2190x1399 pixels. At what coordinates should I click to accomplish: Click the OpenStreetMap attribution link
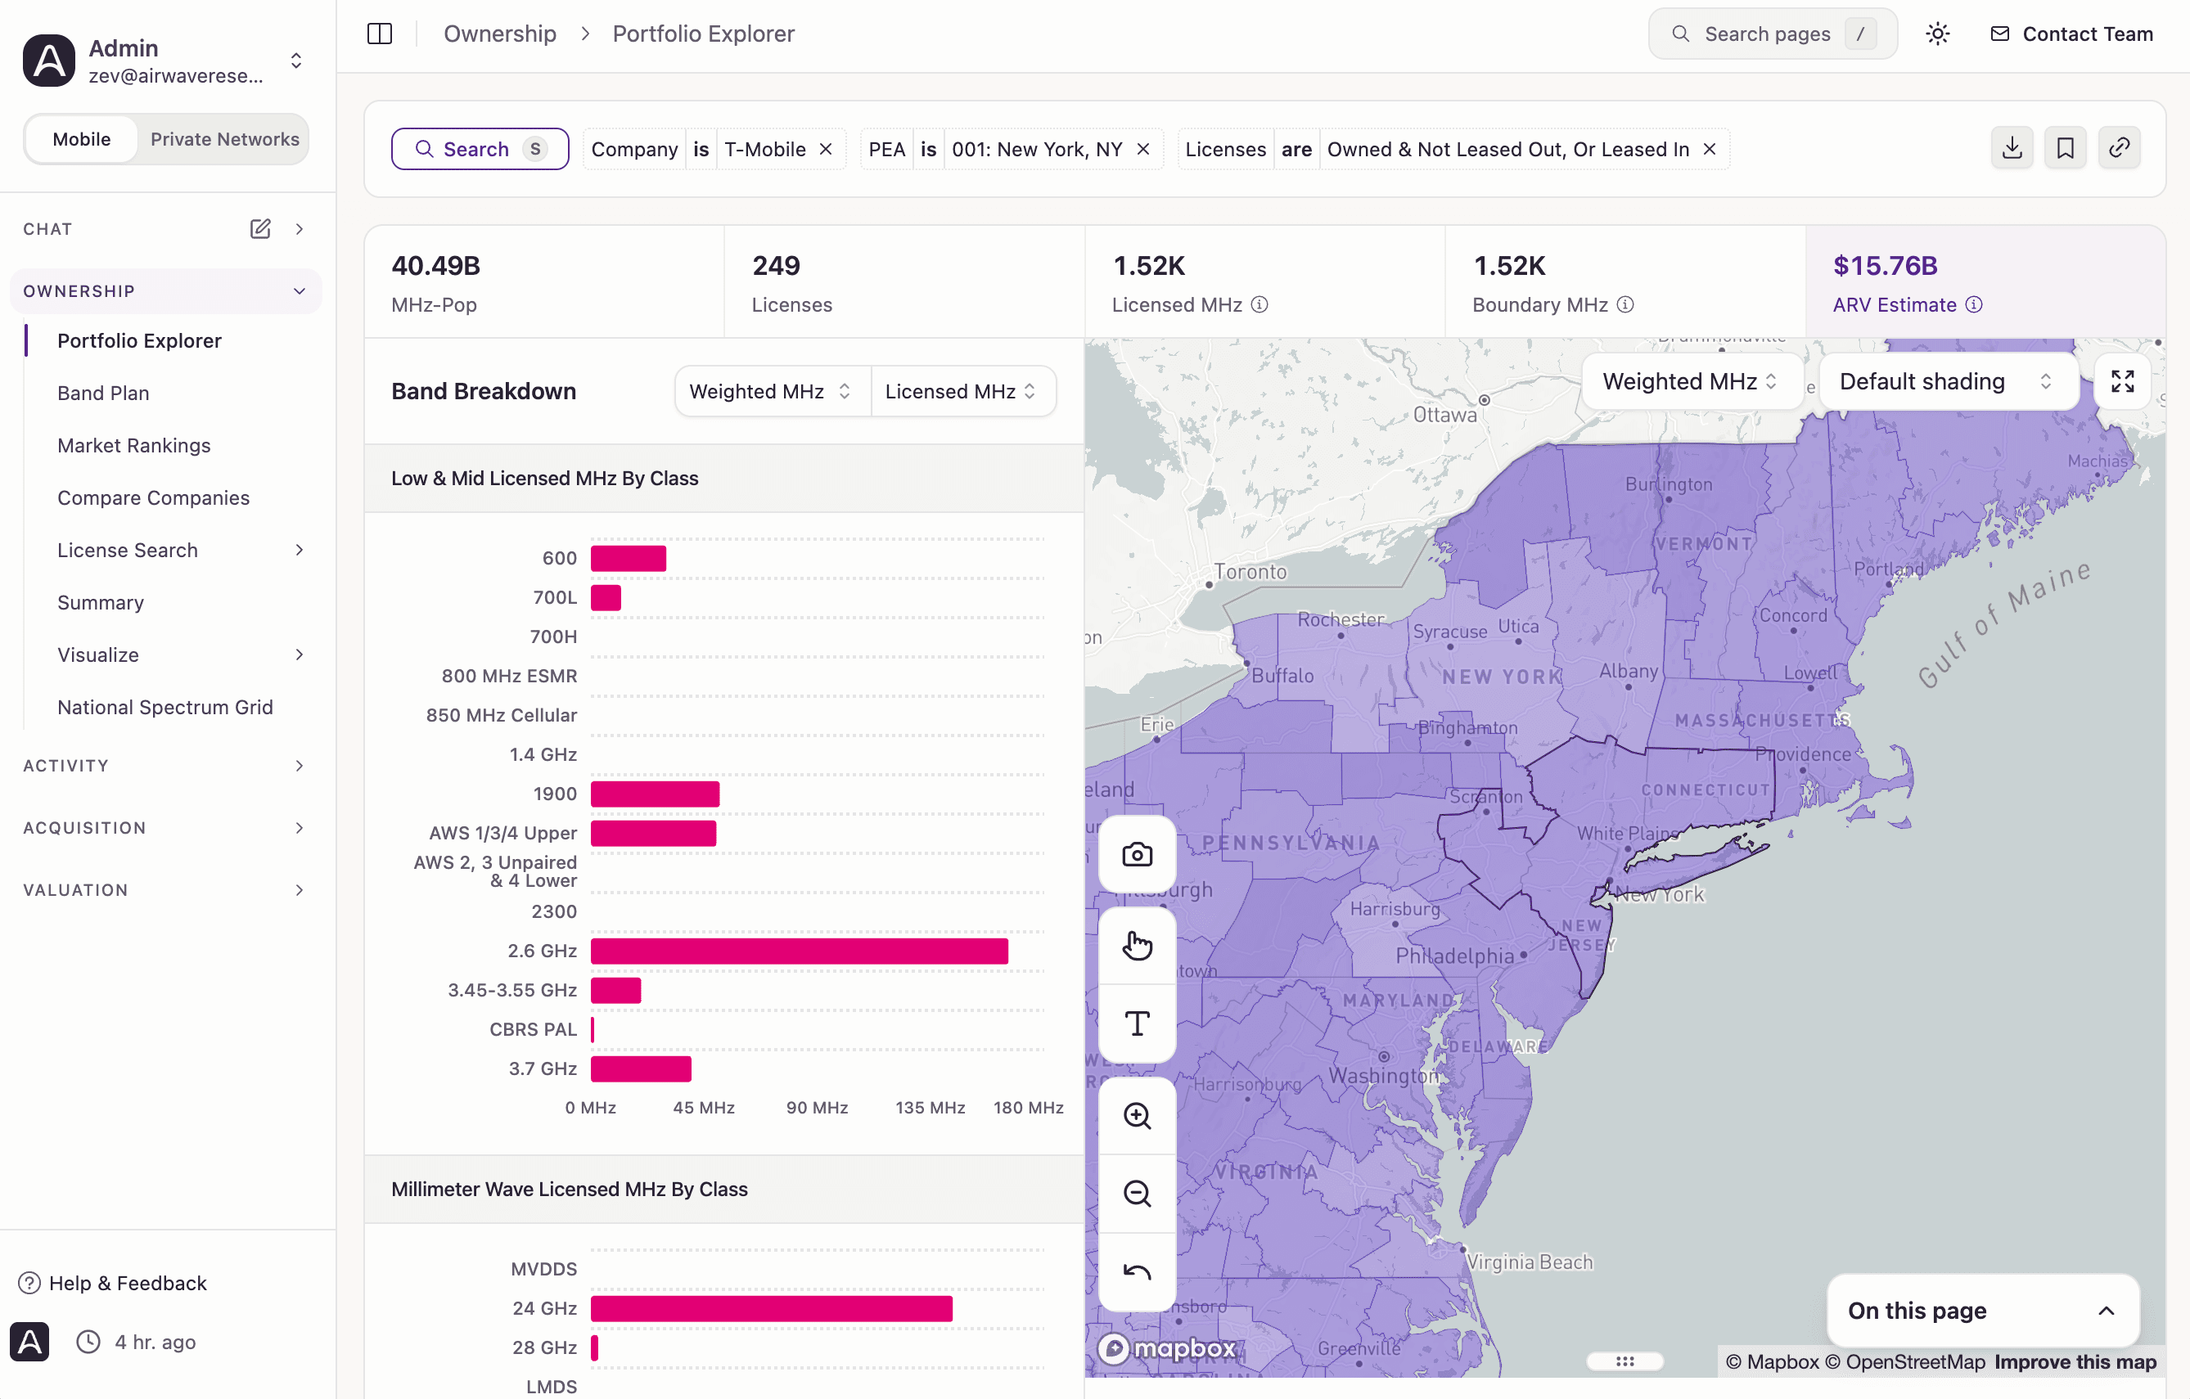(1904, 1361)
